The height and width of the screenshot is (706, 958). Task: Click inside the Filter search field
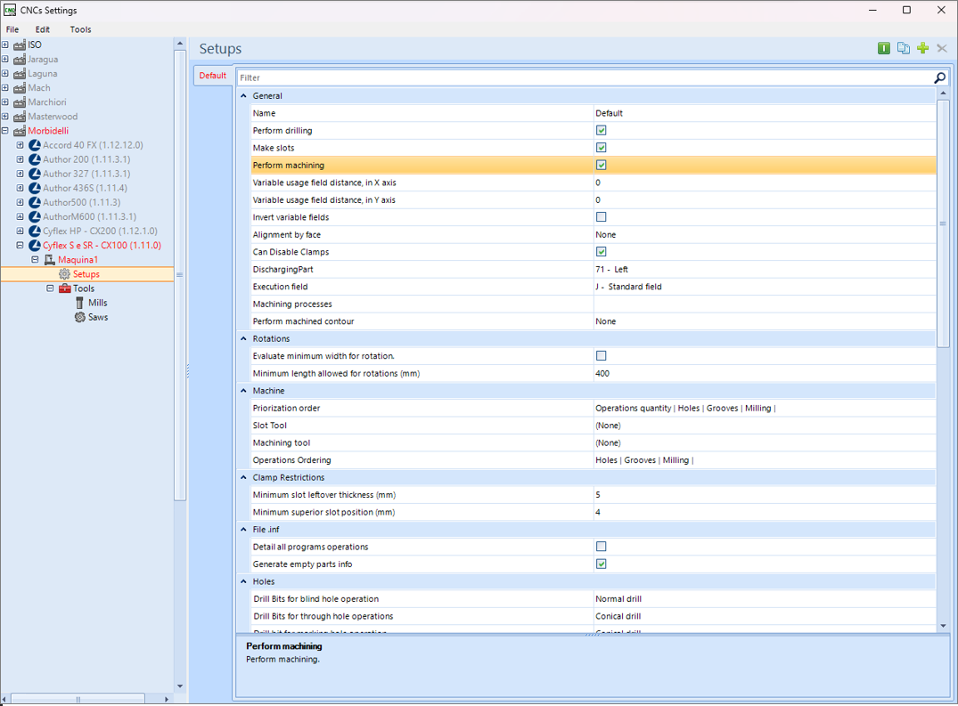pos(585,77)
